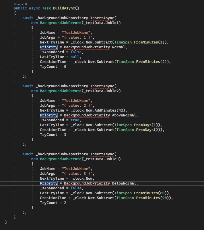The image size is (204, 230).
Task: Click FromMinutes(60) in LastTryTime line
Action: pos(150,193)
